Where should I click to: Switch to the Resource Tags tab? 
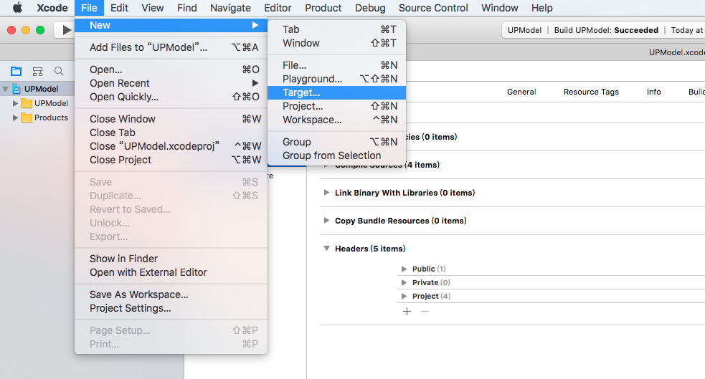591,92
